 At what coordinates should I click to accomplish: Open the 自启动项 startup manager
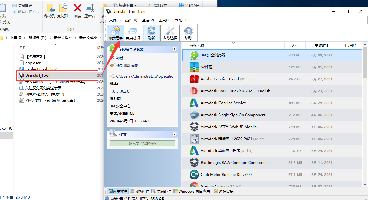click(133, 33)
